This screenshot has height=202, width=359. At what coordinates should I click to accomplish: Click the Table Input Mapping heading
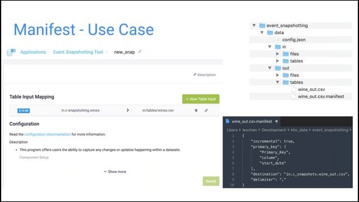tap(32, 97)
